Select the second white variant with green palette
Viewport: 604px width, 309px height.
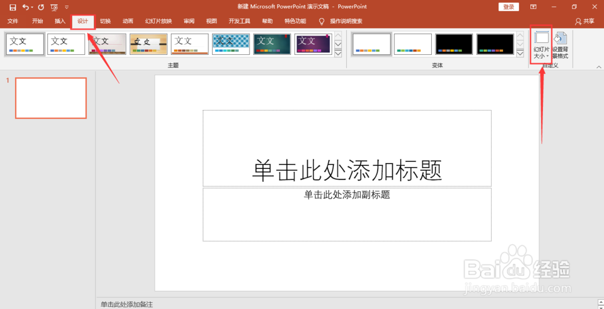(x=413, y=44)
